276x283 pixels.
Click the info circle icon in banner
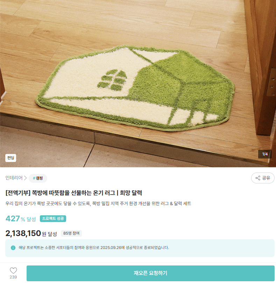13,248
